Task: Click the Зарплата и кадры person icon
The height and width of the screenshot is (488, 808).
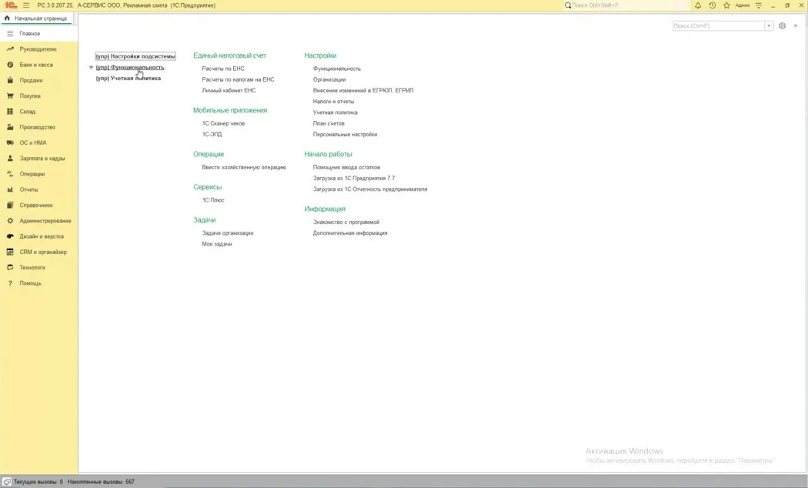Action: (x=10, y=159)
